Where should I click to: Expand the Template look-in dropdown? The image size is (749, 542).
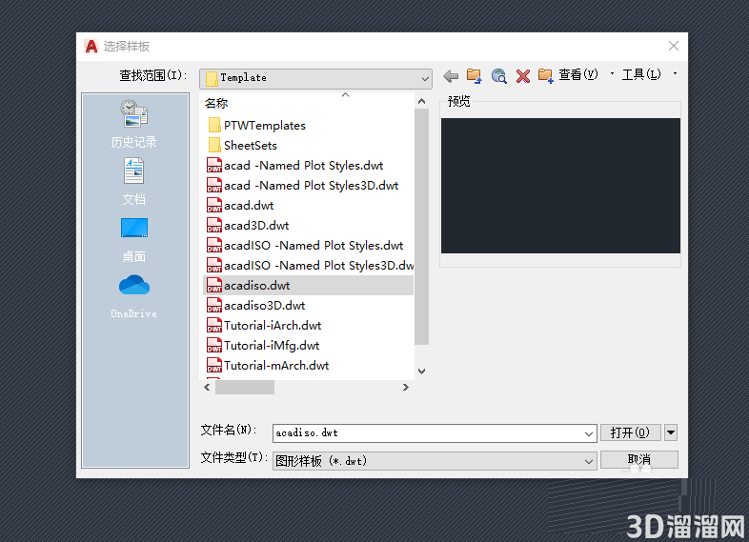coord(425,79)
